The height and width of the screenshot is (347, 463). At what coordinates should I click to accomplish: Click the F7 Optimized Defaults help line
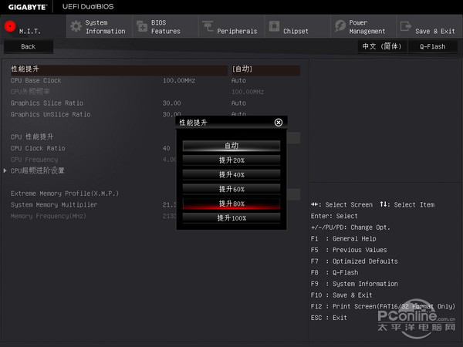click(x=354, y=261)
